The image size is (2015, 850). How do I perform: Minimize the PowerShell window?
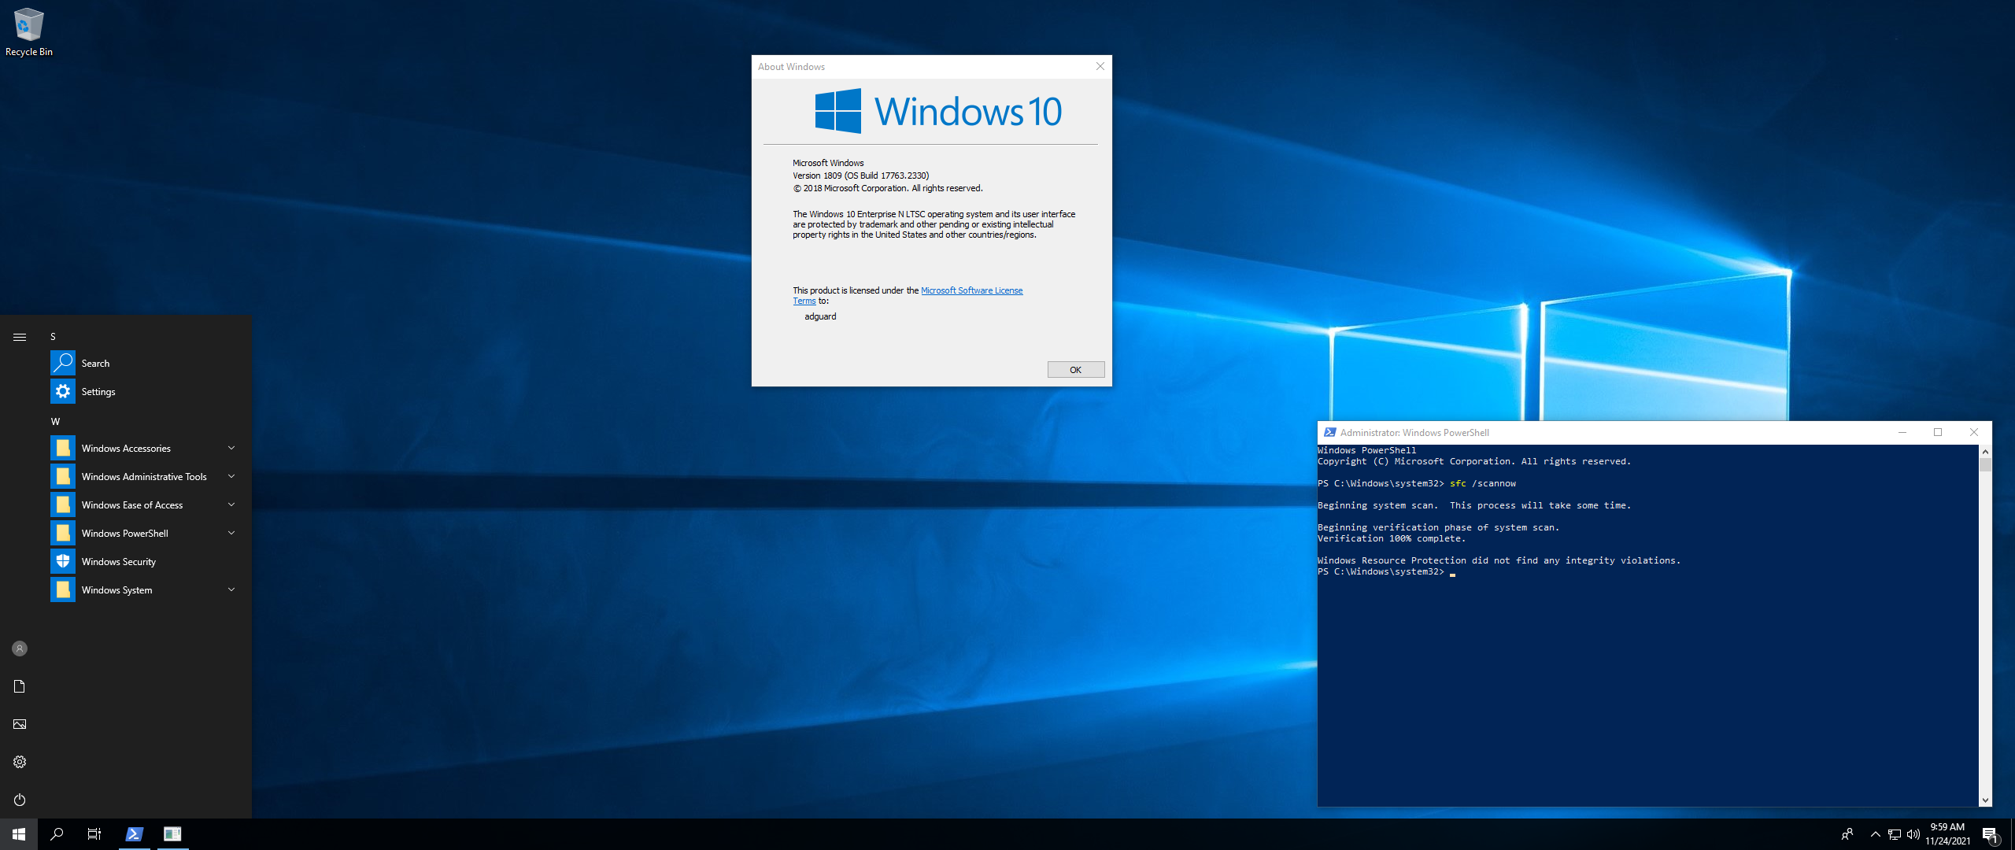(x=1902, y=432)
